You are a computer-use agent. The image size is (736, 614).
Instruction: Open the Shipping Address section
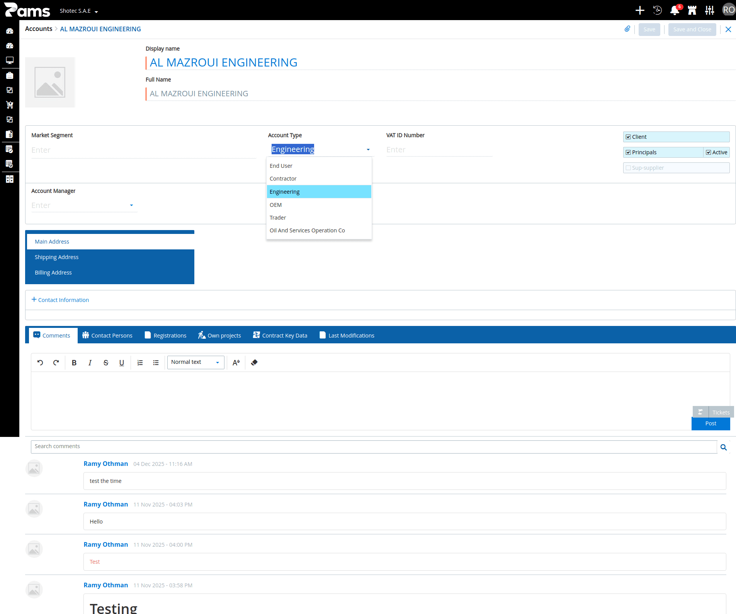pos(110,257)
